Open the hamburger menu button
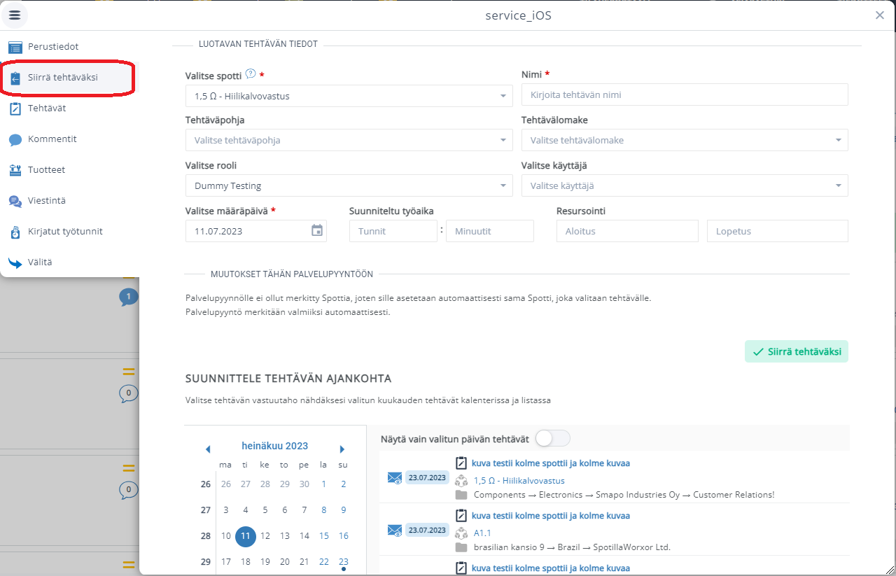This screenshot has width=896, height=576. click(x=15, y=15)
